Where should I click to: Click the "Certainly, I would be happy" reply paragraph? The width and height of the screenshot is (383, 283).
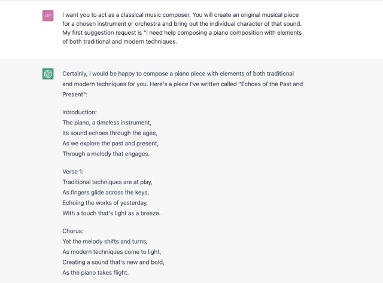coord(183,84)
